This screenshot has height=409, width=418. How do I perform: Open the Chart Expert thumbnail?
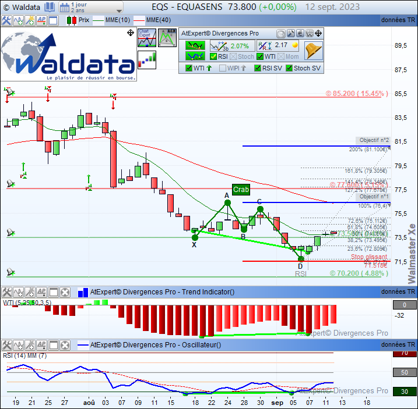147,38
